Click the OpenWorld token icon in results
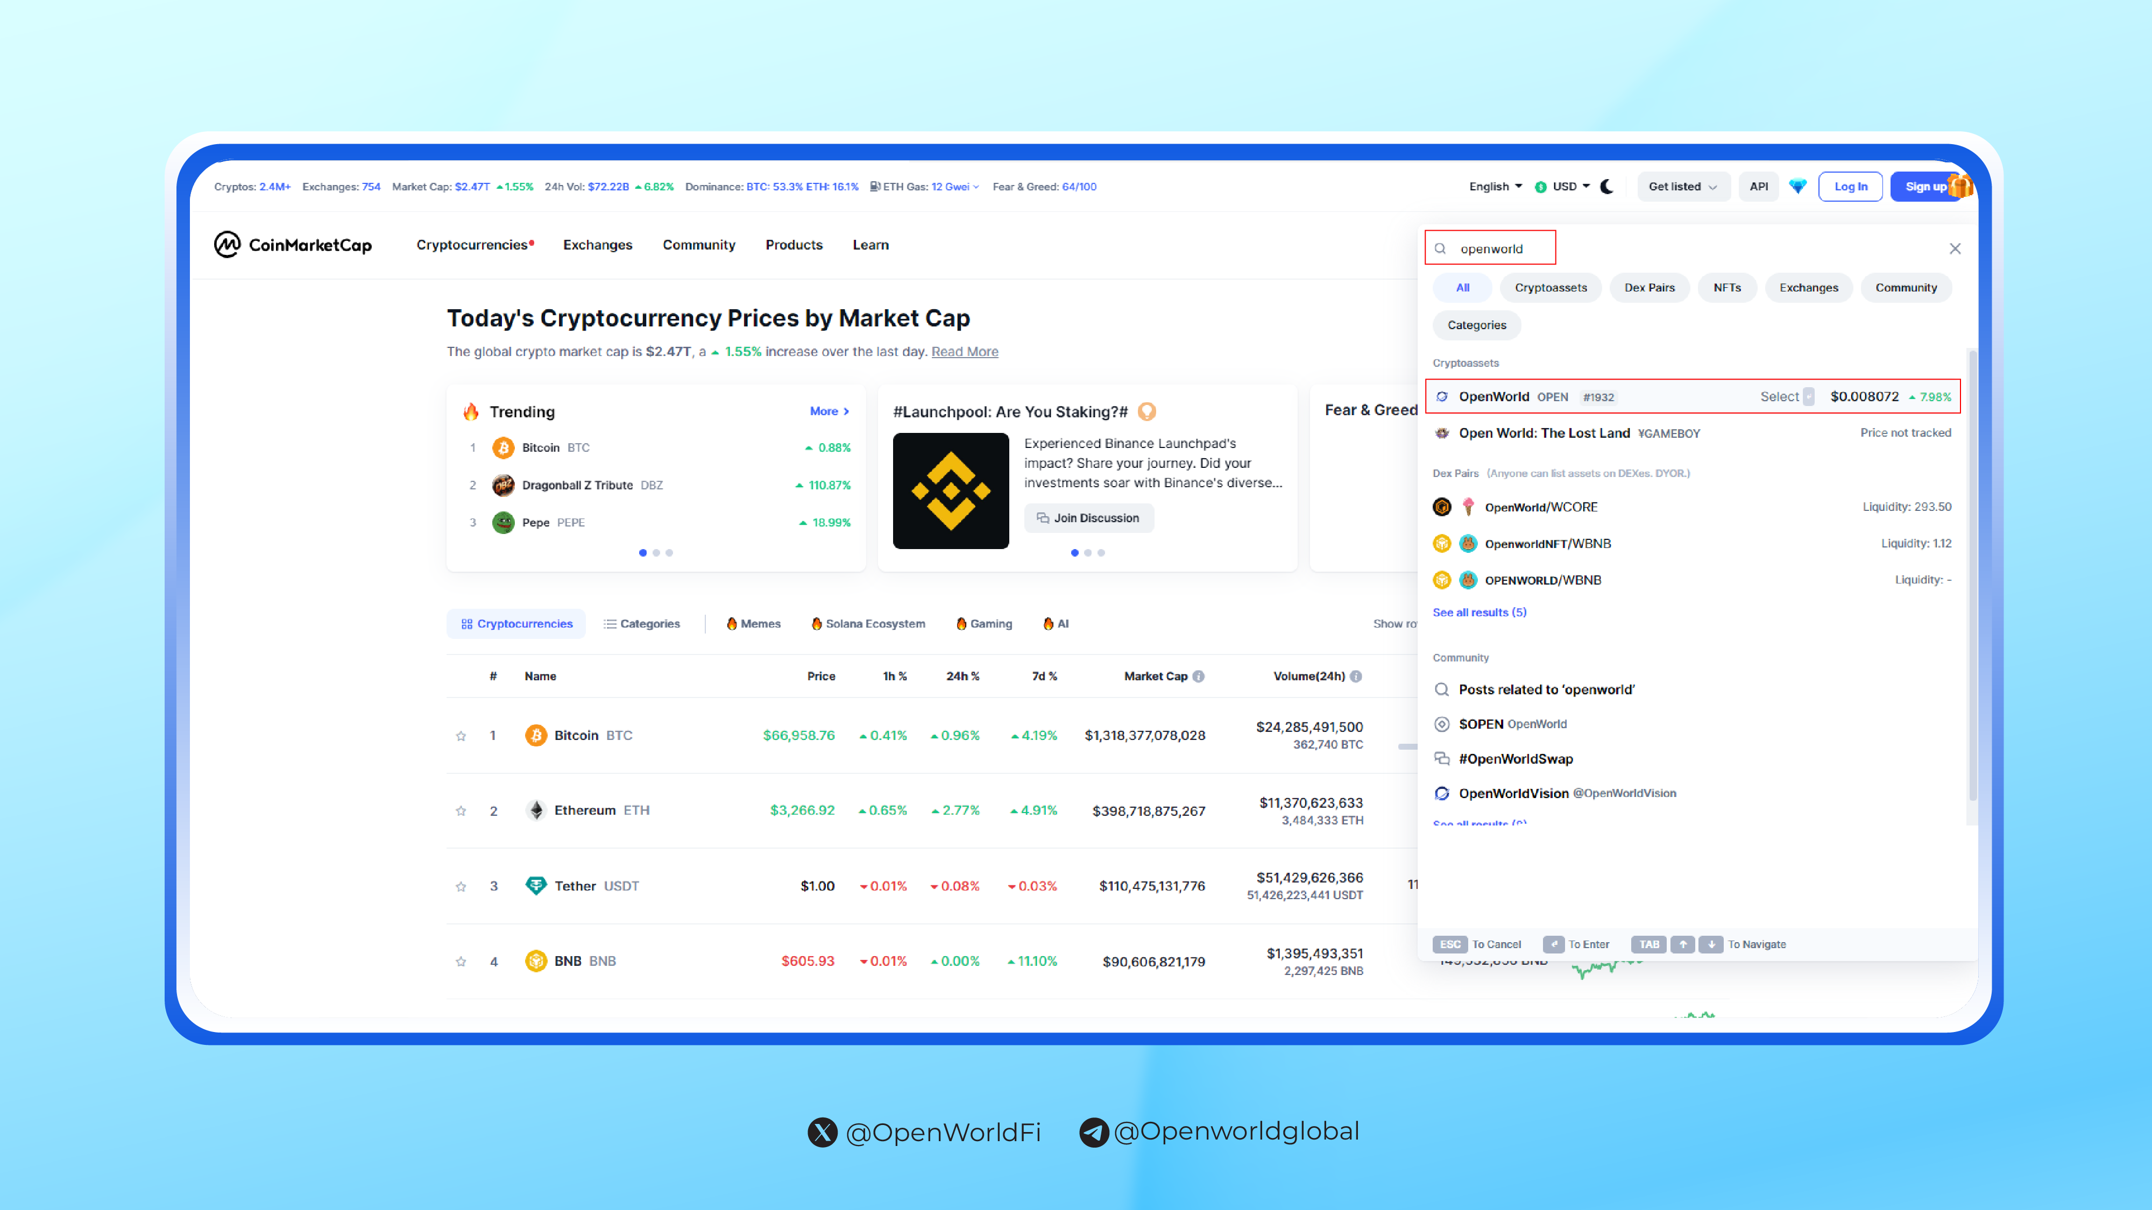 [1442, 397]
